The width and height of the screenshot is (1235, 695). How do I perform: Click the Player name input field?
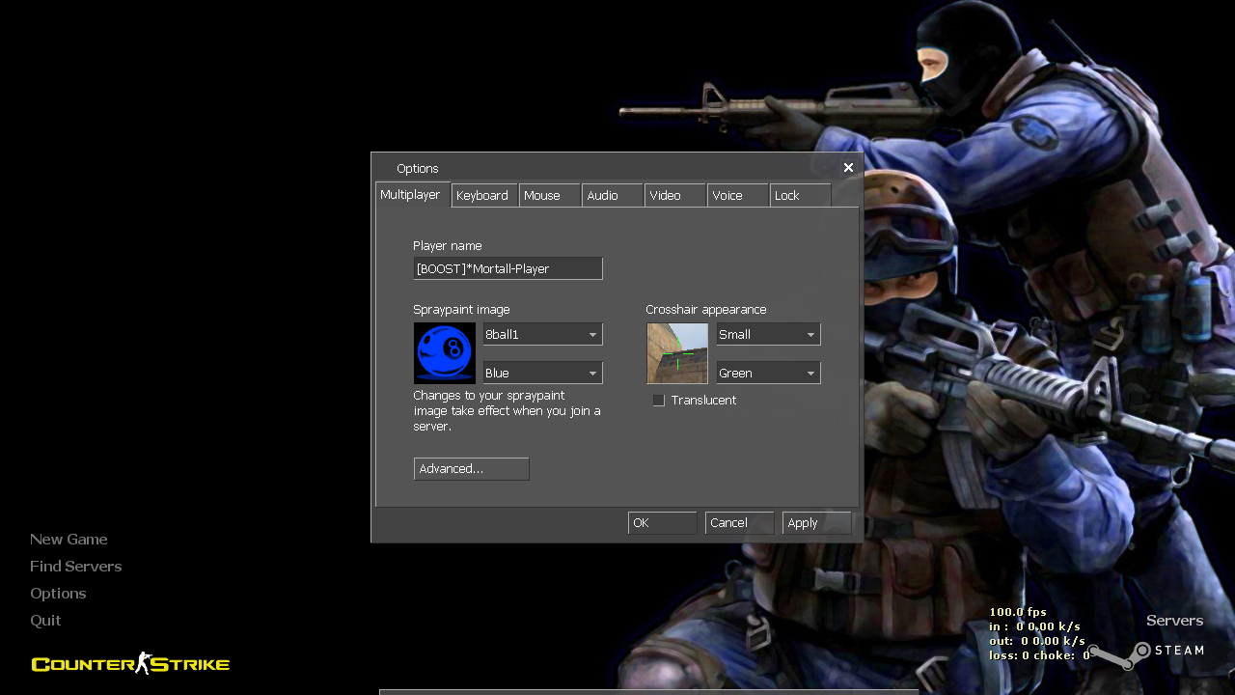[508, 268]
